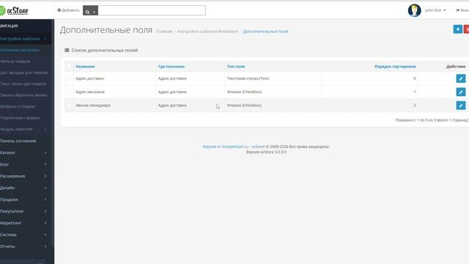Click the blue add field plus button
The image size is (469, 264).
pyautogui.click(x=457, y=29)
